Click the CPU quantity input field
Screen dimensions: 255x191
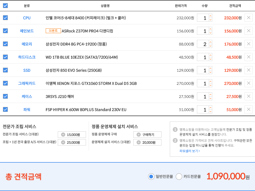click(203, 18)
